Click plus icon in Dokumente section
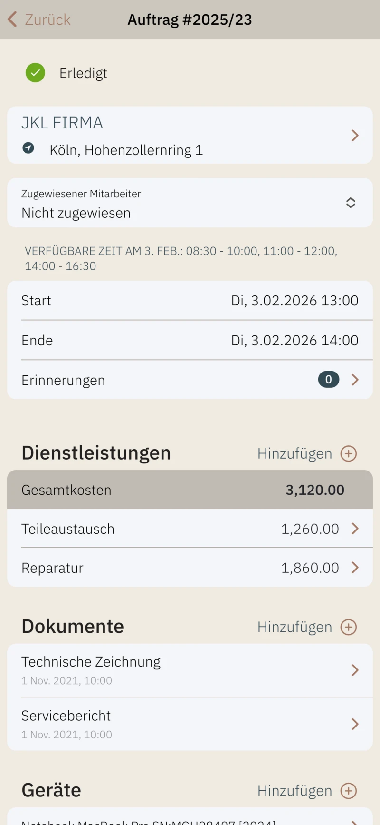380x825 pixels. 349,627
